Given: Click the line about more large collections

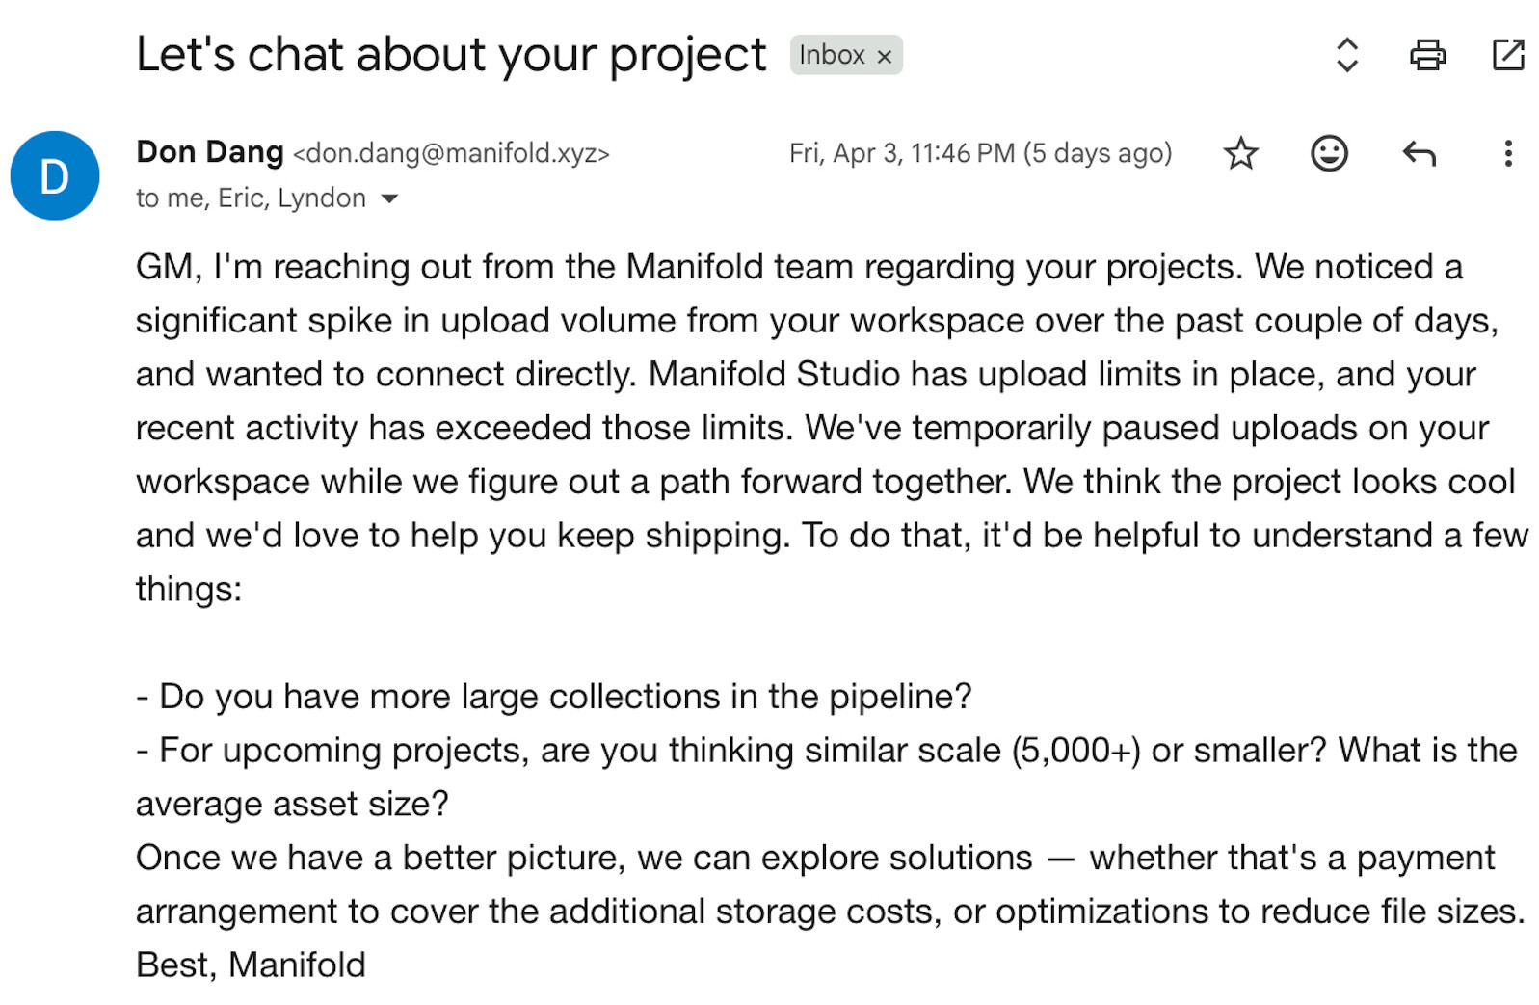Looking at the screenshot, I should click(x=554, y=696).
